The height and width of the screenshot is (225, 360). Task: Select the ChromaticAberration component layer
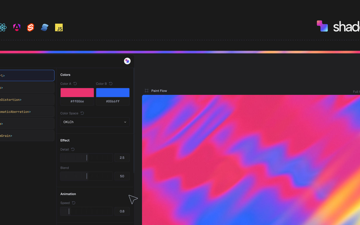click(27, 112)
